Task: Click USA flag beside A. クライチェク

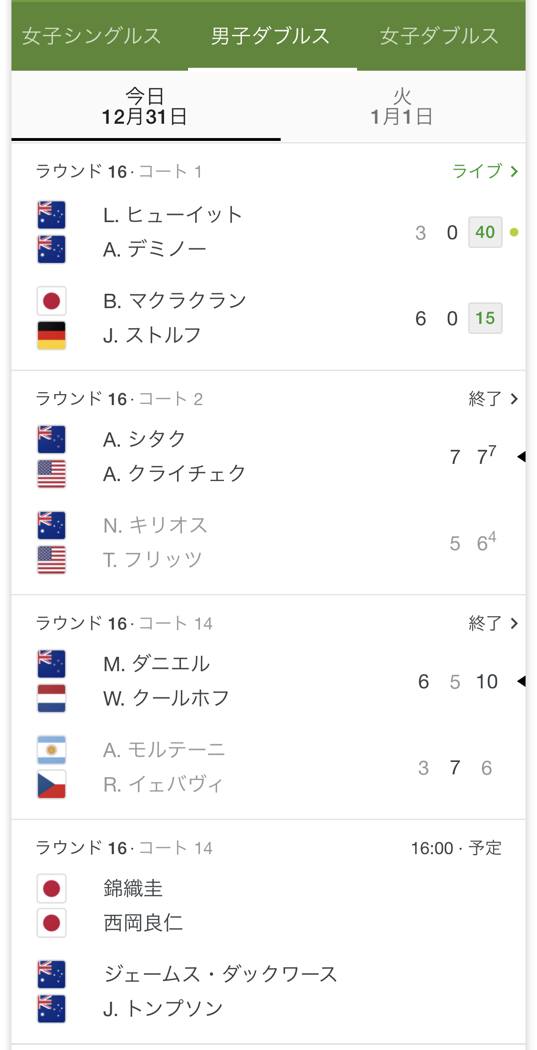Action: click(52, 474)
